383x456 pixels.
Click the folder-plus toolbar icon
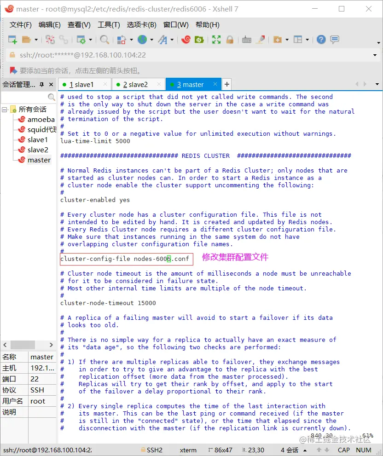tap(278, 40)
